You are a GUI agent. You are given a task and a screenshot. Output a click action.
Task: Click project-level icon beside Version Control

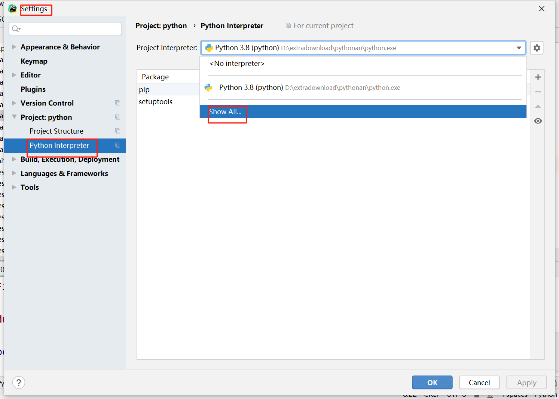pyautogui.click(x=118, y=103)
